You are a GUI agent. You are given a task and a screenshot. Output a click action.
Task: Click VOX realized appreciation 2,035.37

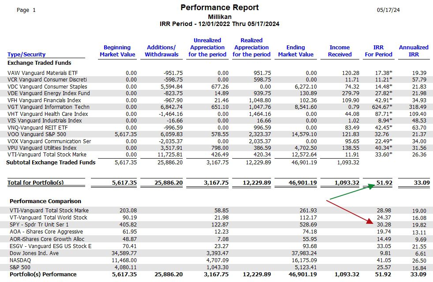(x=260, y=141)
